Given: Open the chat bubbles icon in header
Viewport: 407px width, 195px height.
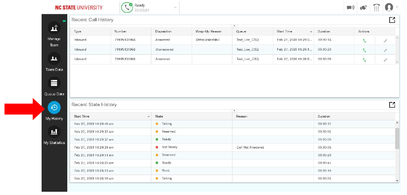Looking at the screenshot, I should pos(363,7).
